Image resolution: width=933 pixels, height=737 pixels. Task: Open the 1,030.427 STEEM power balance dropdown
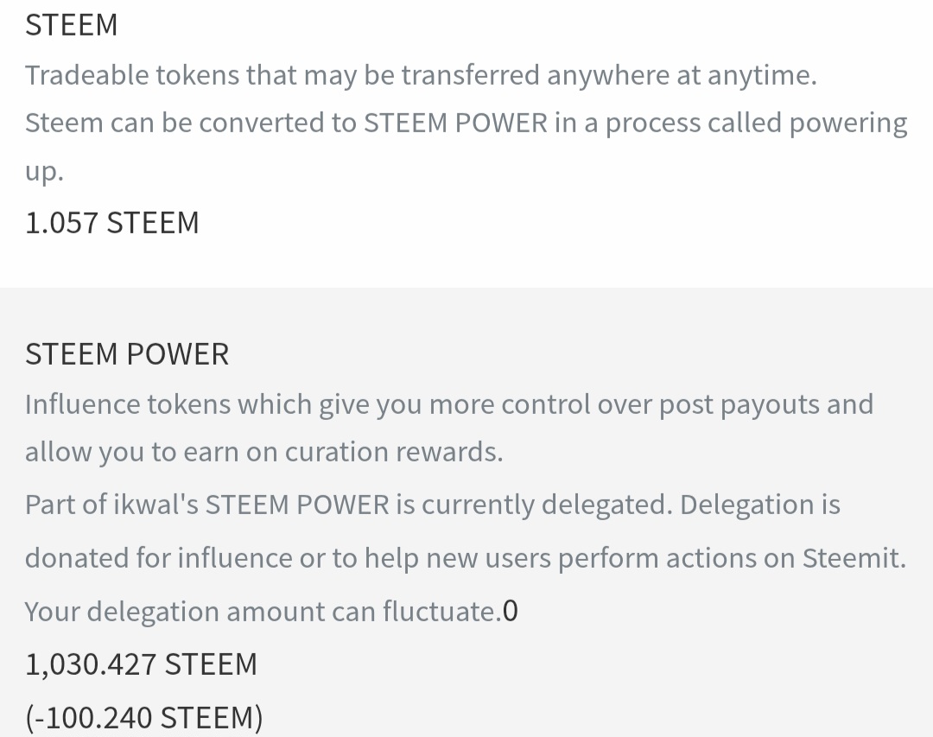(x=141, y=664)
